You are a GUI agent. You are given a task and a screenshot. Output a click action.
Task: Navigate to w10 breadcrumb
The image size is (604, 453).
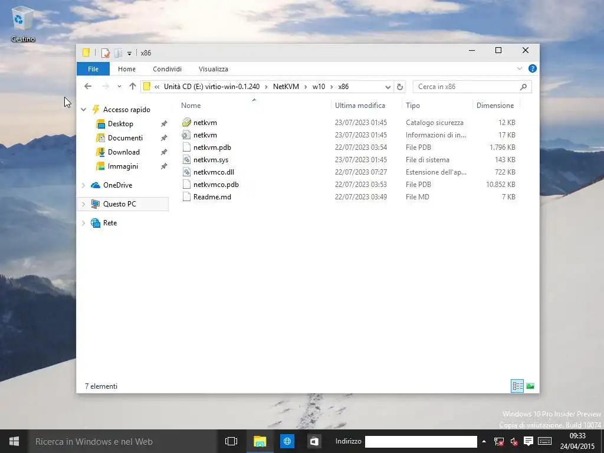(319, 87)
